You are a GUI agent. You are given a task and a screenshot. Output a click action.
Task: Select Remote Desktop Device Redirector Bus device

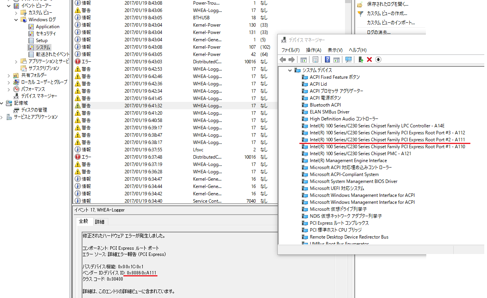click(x=349, y=237)
